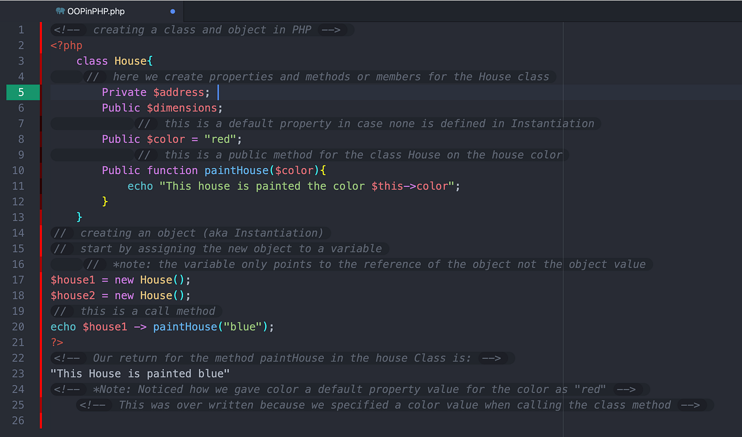Screen dimensions: 742x437
Task: Click the blue unsaved-changes dot on the tab
Action: coord(172,11)
